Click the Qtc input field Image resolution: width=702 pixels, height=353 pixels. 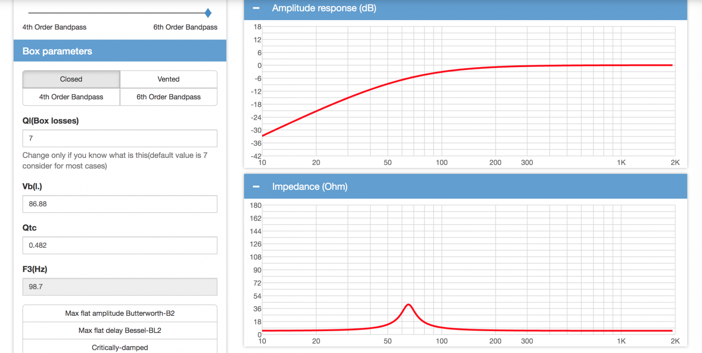click(x=120, y=246)
